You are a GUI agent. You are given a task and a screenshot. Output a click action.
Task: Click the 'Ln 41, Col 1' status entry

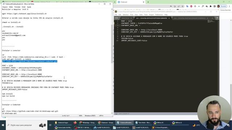(x=66, y=116)
